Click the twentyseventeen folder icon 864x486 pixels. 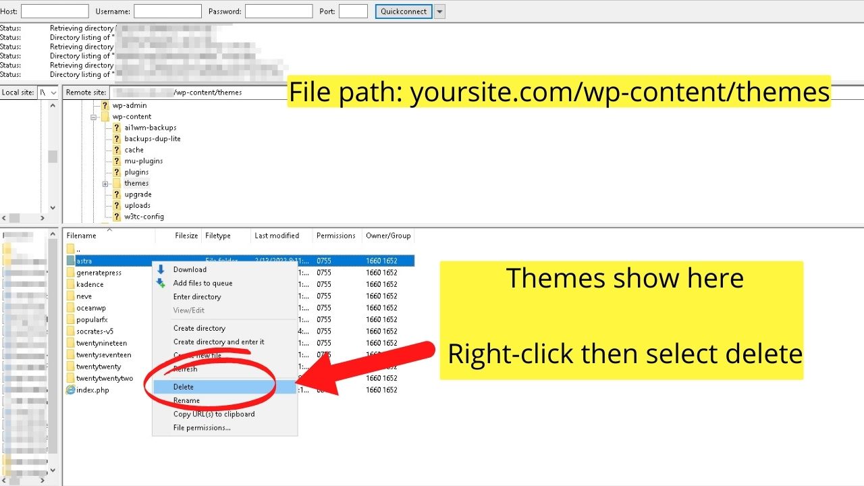coord(70,354)
